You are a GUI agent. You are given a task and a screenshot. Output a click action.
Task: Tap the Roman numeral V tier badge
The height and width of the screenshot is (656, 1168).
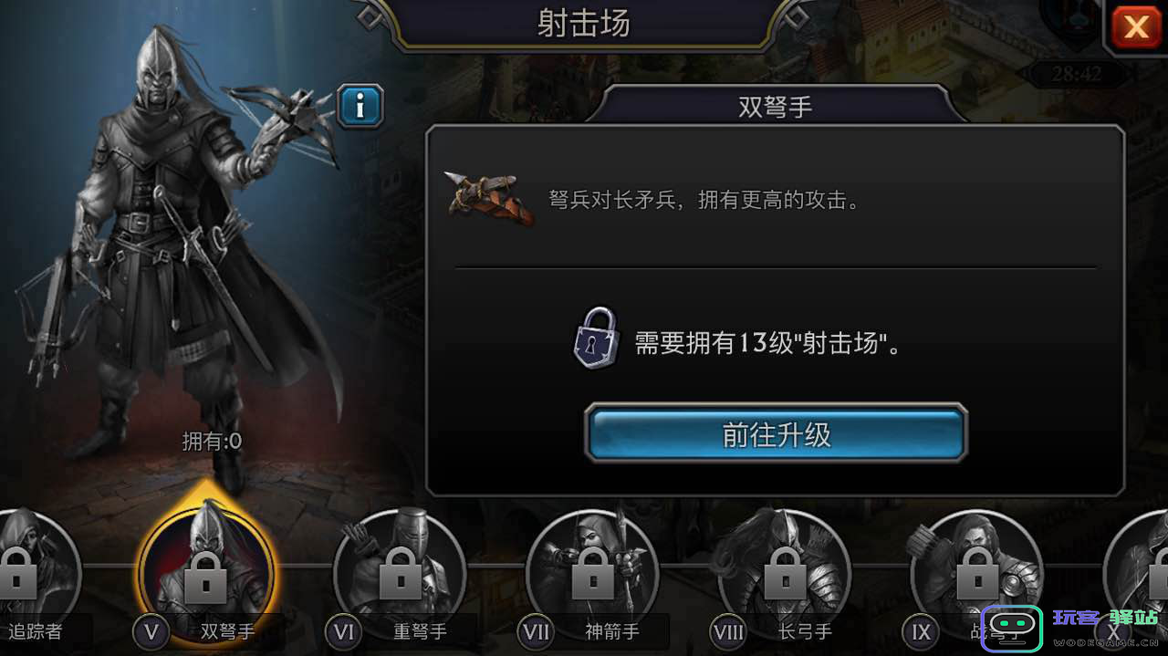pos(151,631)
